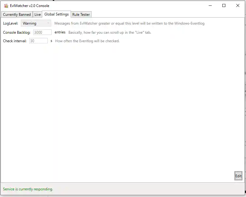Click the 'entries' unit label
The height and width of the screenshot is (197, 246).
point(60,32)
